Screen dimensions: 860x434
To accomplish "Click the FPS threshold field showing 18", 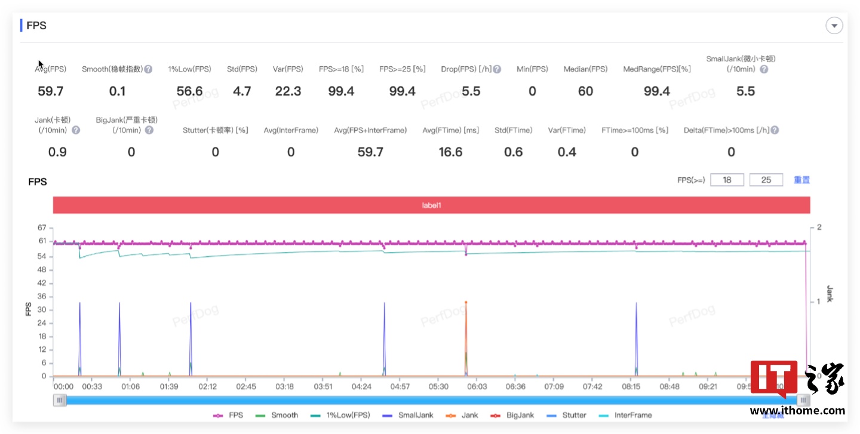I will [x=727, y=180].
